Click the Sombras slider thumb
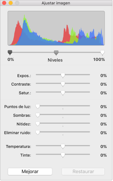 coord(38,115)
